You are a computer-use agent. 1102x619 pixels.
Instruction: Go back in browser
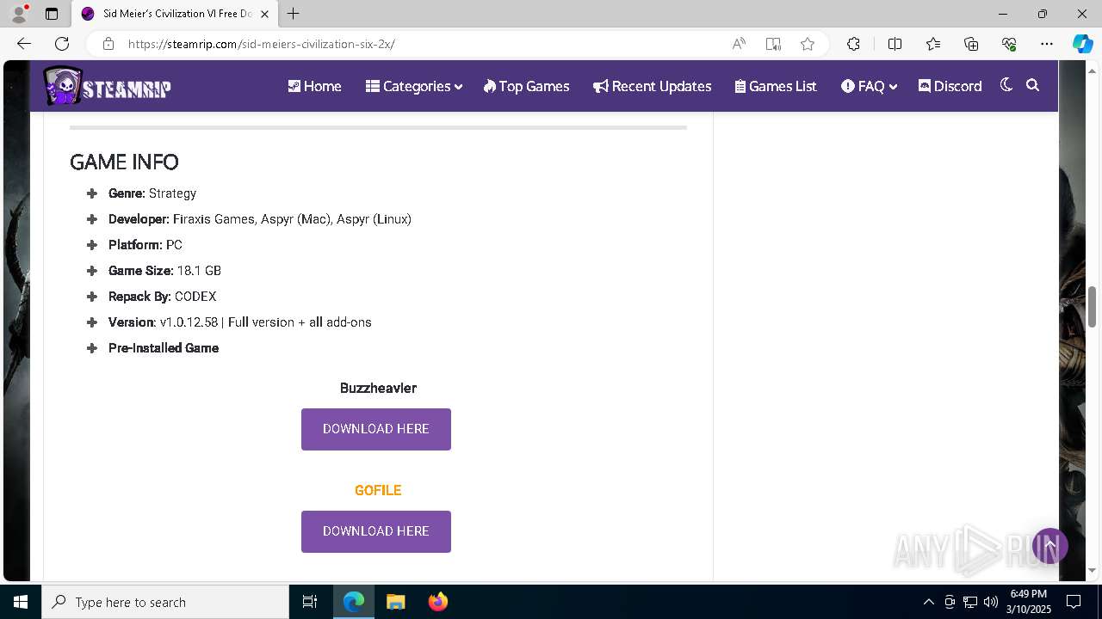(x=24, y=44)
